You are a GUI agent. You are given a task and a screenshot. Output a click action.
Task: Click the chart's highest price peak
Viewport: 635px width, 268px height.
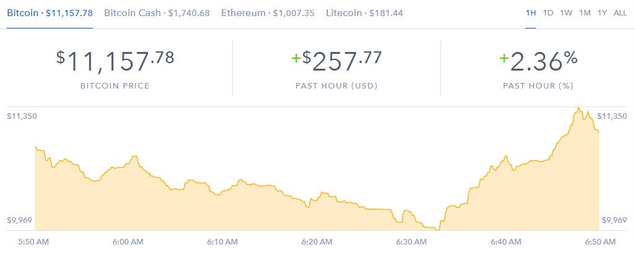[x=579, y=108]
